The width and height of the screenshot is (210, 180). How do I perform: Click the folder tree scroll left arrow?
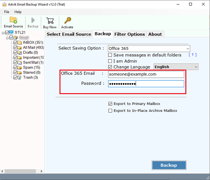pyautogui.click(x=2, y=171)
